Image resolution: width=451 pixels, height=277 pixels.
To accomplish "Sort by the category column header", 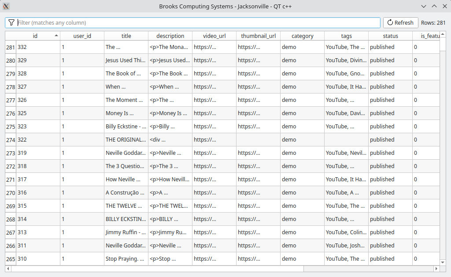I will click(302, 36).
